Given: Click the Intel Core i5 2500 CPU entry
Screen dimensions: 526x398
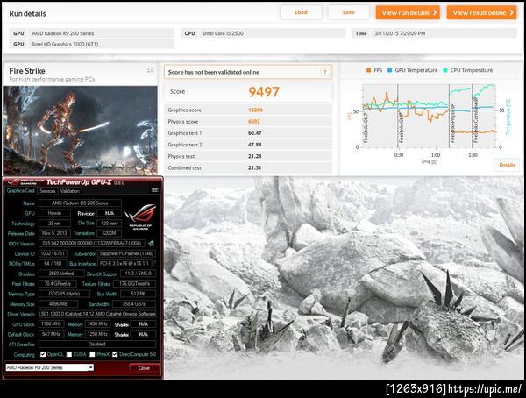Looking at the screenshot, I should 263,33.
